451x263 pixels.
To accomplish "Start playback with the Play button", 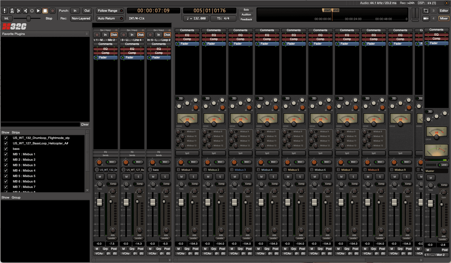I will [x=38, y=11].
